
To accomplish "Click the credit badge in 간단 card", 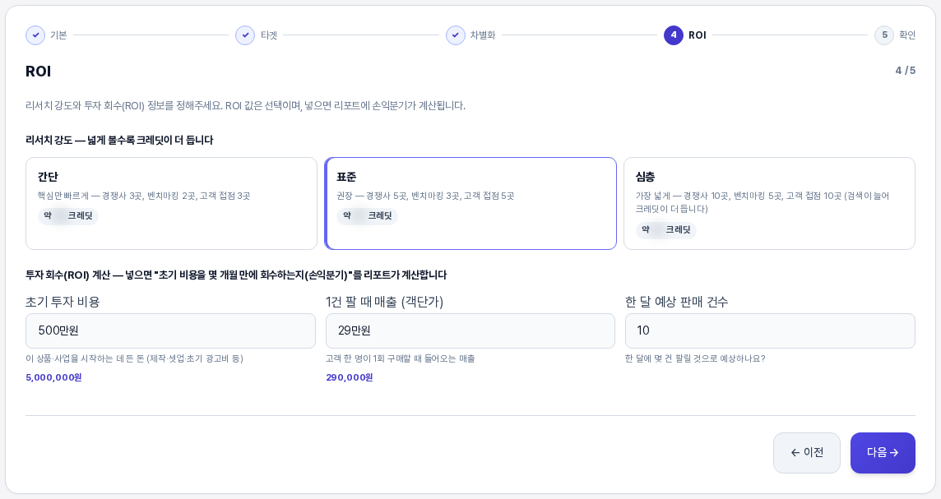I will pyautogui.click(x=67, y=216).
